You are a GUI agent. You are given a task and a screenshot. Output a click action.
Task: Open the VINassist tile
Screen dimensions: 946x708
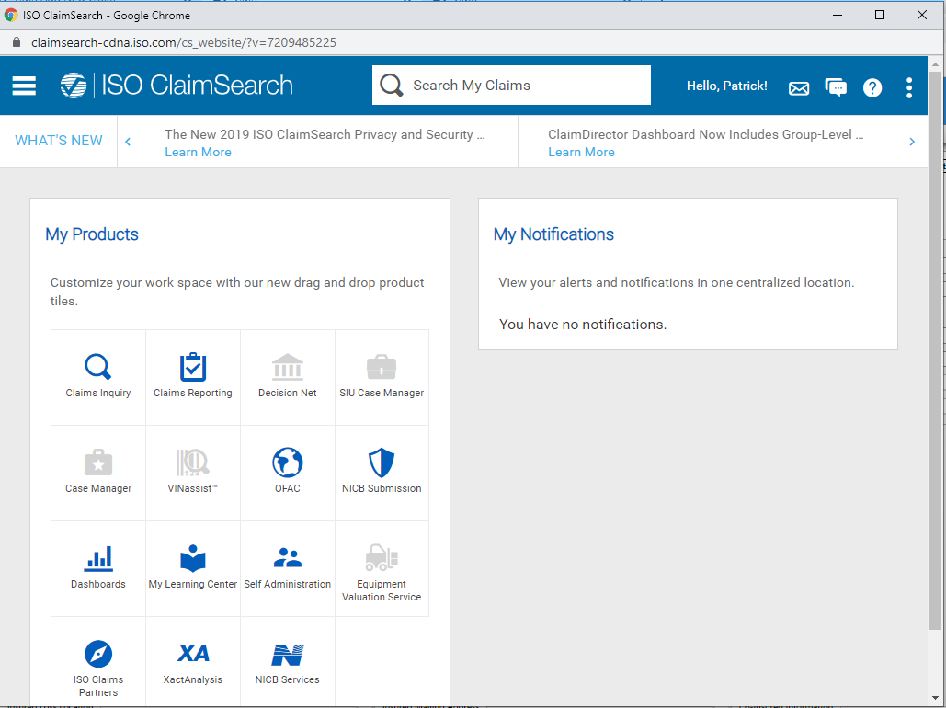193,474
